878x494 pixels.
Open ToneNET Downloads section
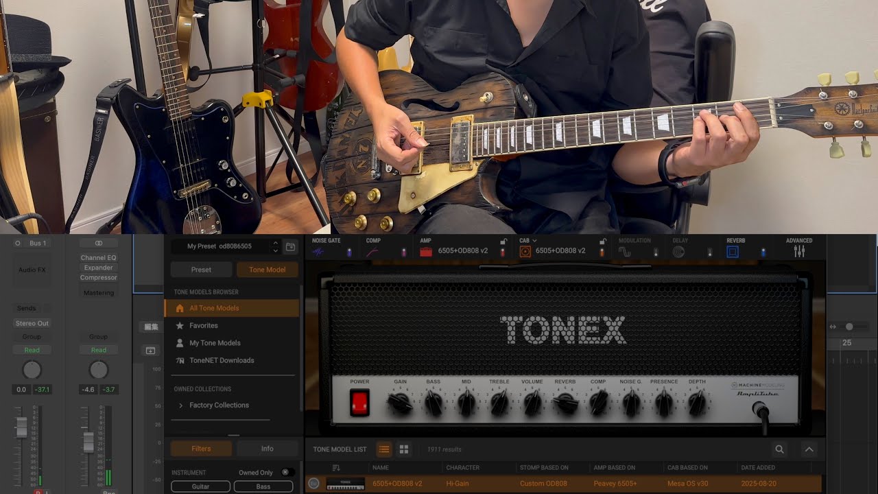click(x=232, y=360)
